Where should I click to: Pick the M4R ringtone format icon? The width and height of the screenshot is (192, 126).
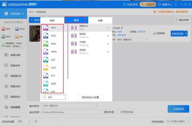click(x=46, y=84)
